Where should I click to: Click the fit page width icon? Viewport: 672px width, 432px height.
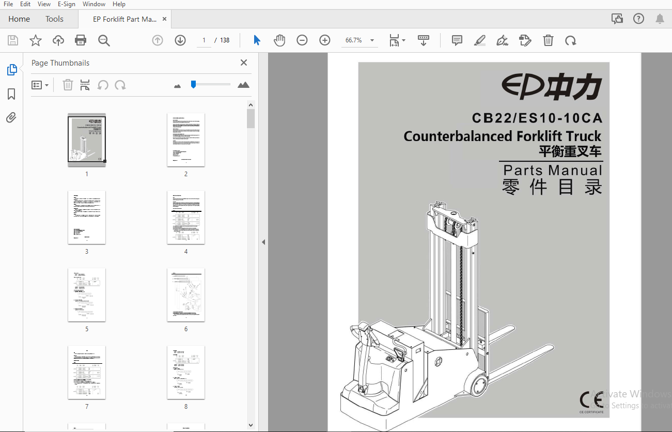coord(395,40)
